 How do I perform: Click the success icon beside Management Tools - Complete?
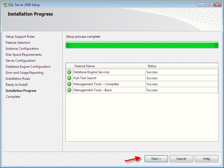69,84
